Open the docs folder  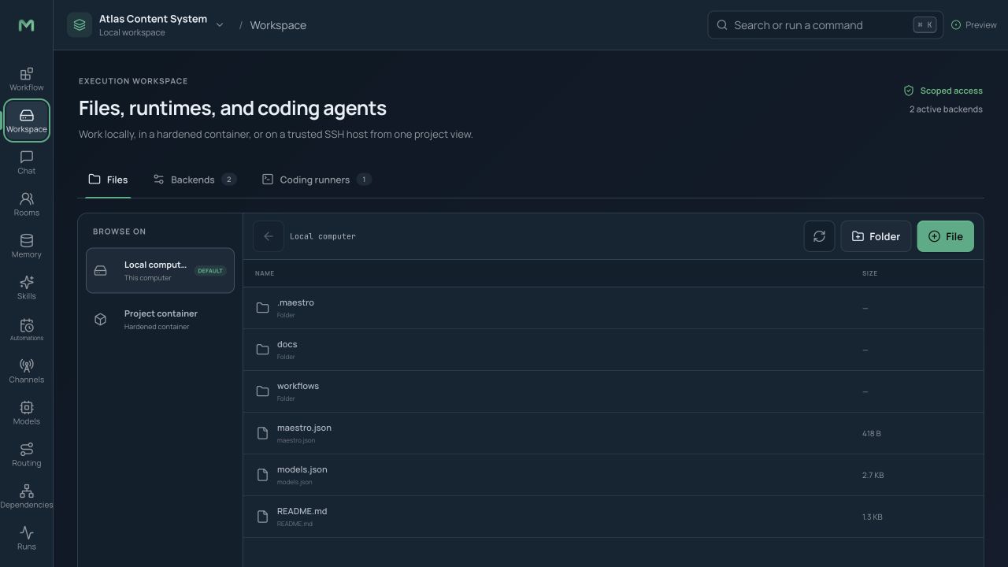pyautogui.click(x=613, y=350)
